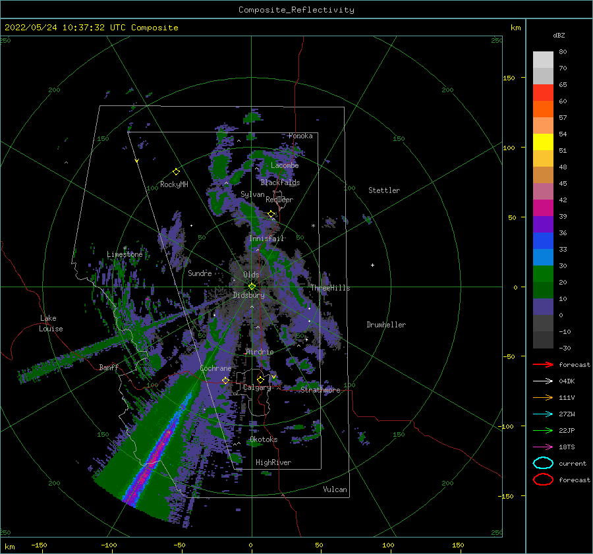Click the 18TS legend label

(x=567, y=447)
